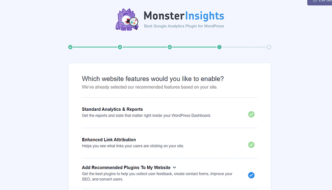Jump to the third completed step circle
This screenshot has width=332, height=190.
point(170,47)
